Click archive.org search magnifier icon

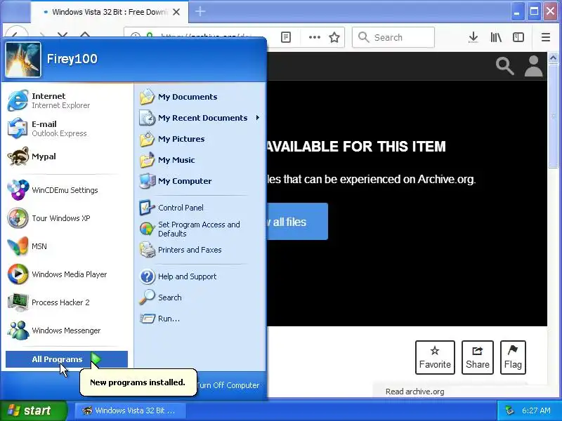click(505, 66)
